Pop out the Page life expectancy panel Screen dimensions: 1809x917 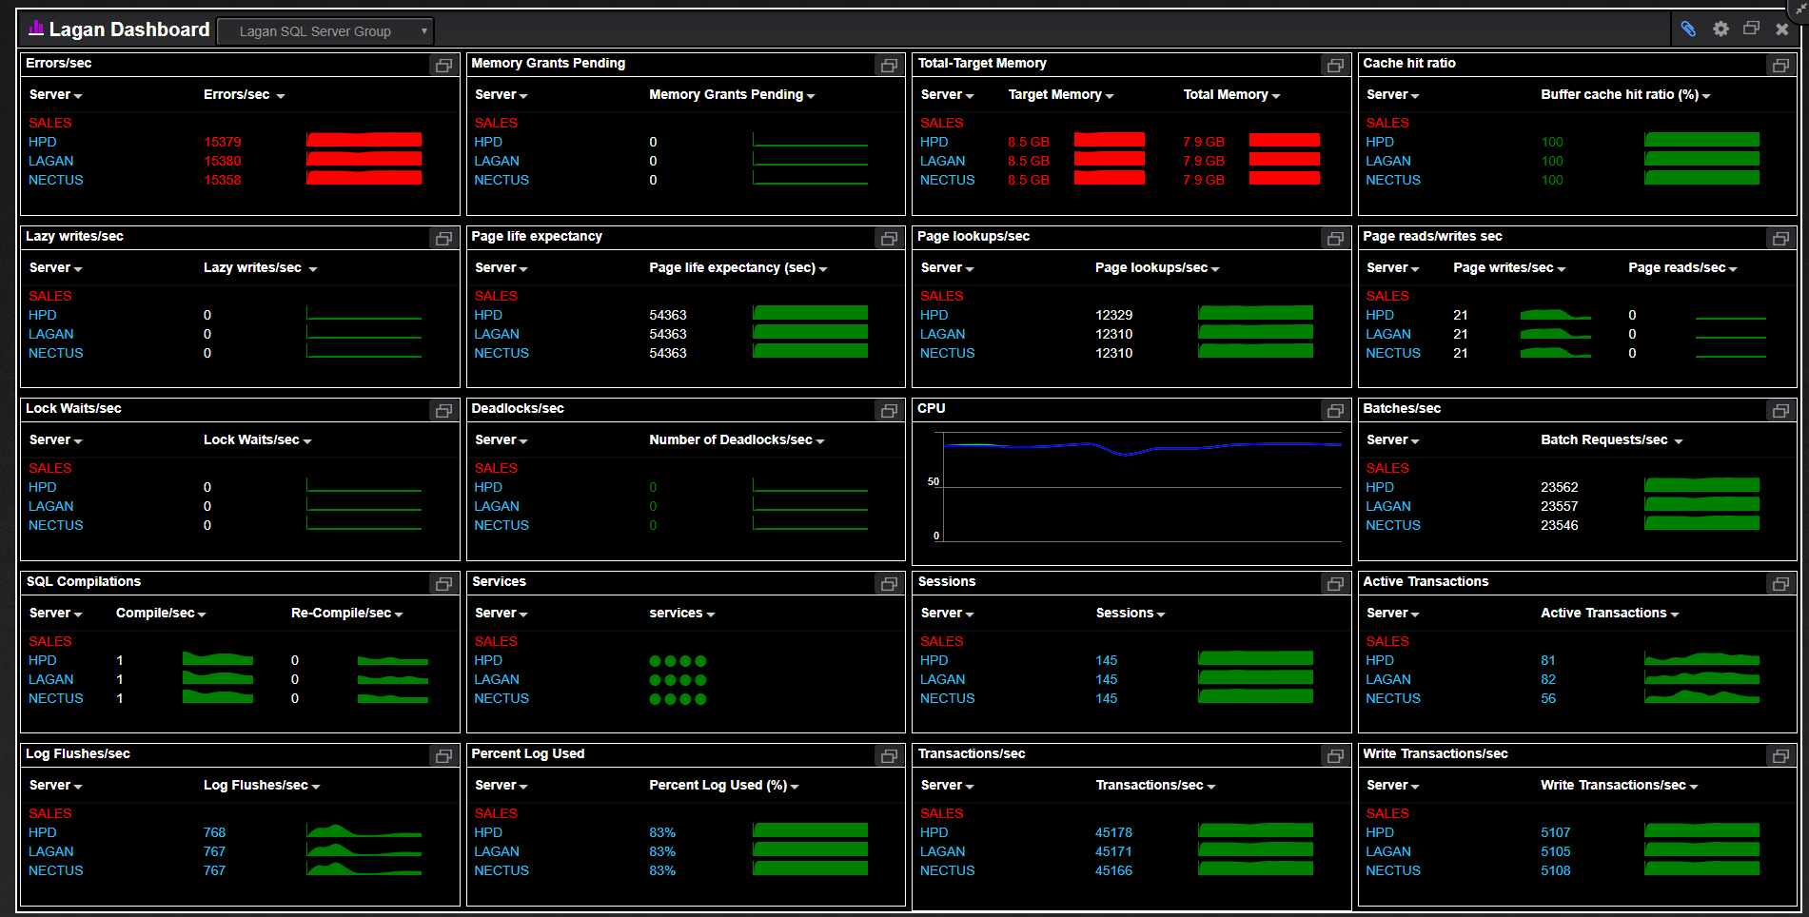(889, 239)
